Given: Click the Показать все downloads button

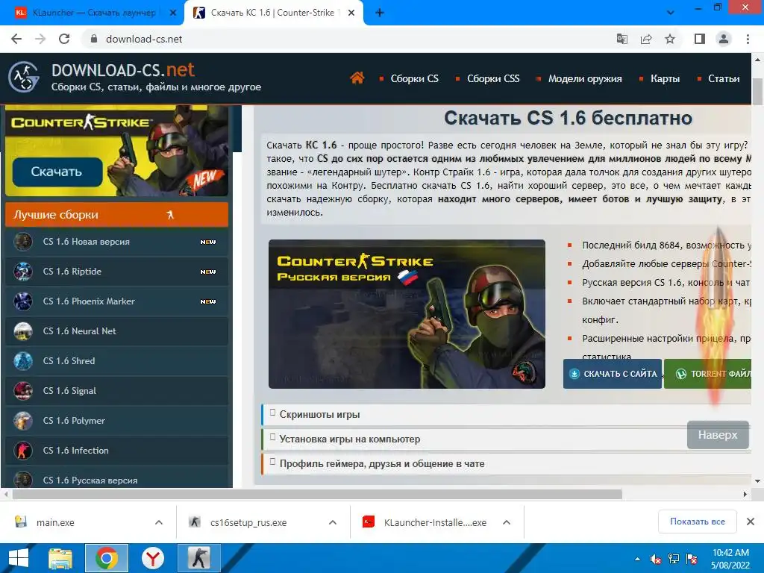Looking at the screenshot, I should (x=698, y=522).
